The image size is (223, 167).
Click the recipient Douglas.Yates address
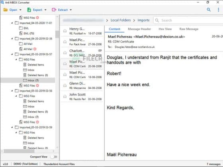pyautogui.click(x=135, y=47)
